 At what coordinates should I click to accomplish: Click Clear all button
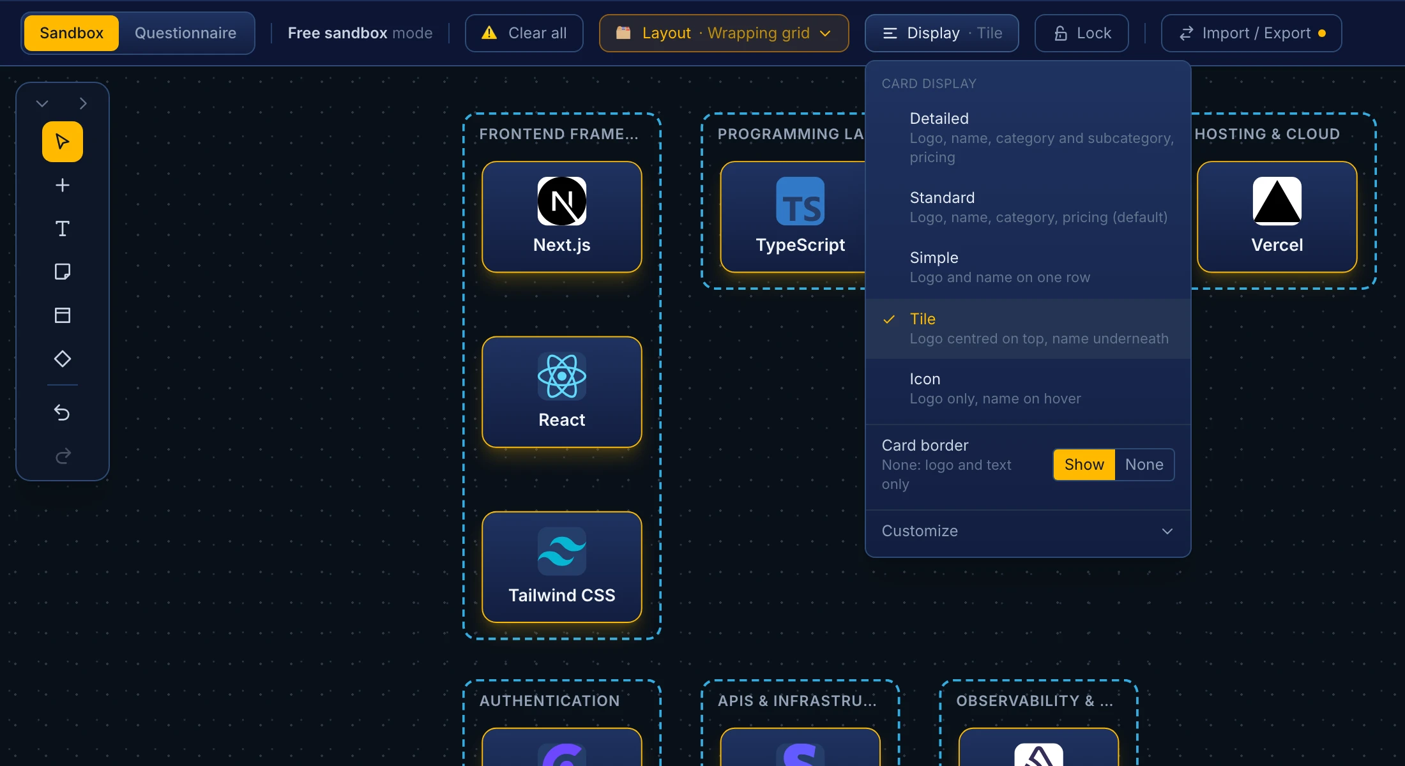[x=524, y=33]
